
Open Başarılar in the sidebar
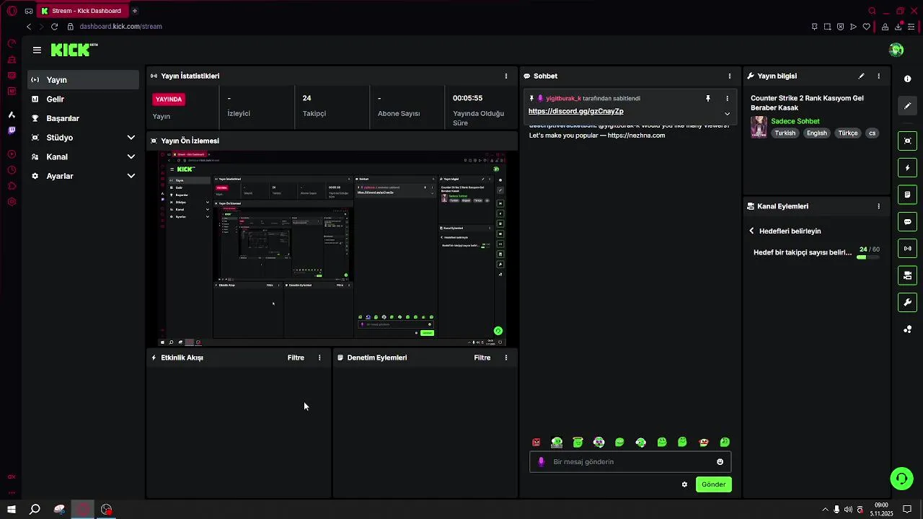[83, 118]
